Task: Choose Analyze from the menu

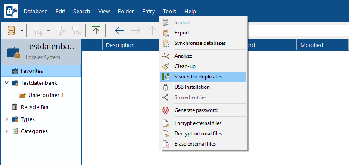Action: (203, 56)
